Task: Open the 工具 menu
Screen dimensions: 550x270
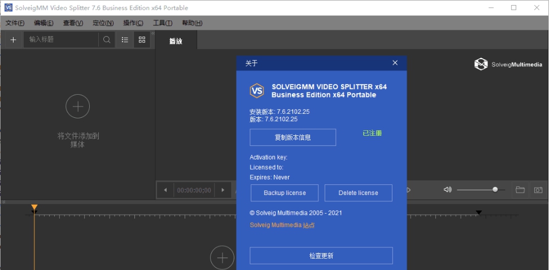Action: 163,23
